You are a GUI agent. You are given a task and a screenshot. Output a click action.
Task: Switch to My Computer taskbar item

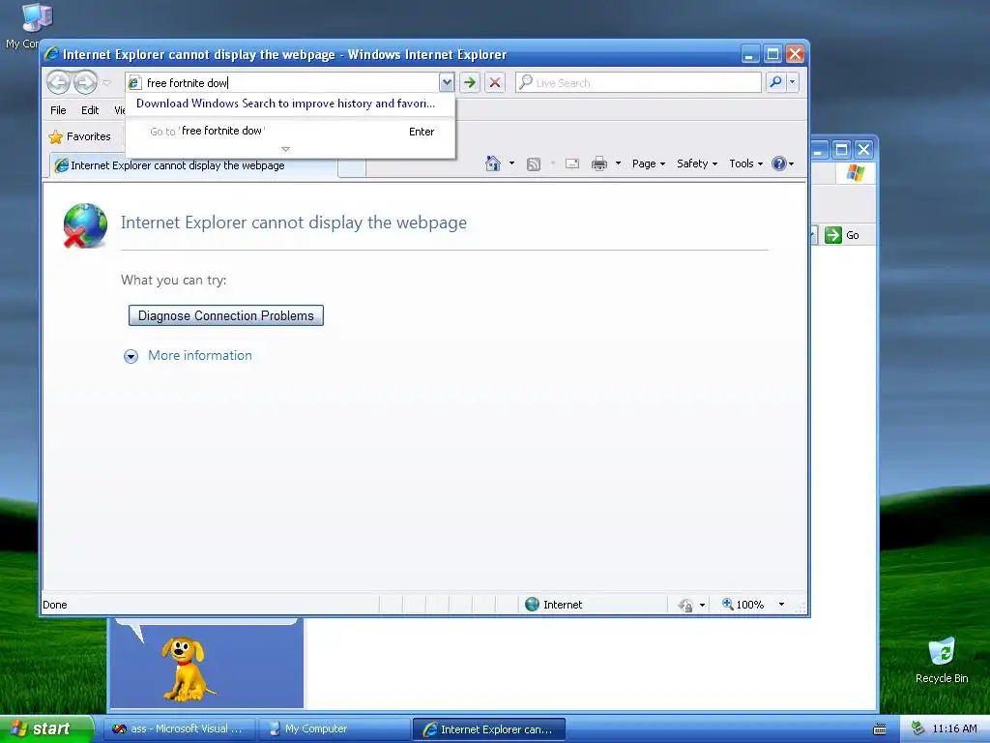[334, 729]
